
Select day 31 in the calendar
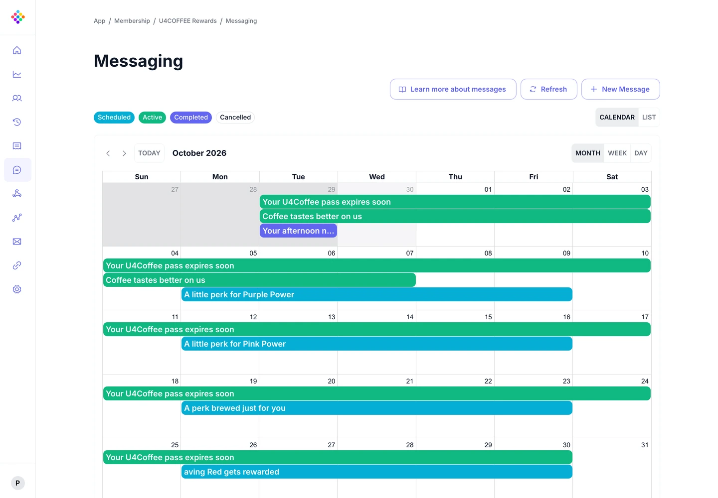(645, 445)
